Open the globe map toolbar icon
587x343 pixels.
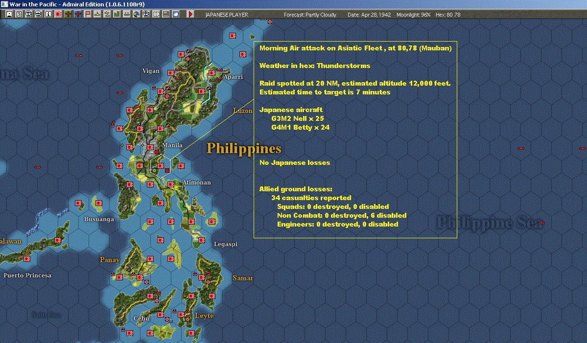coord(136,14)
